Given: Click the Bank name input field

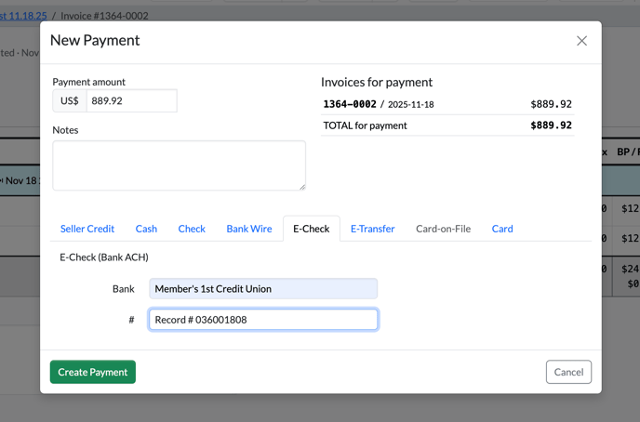Looking at the screenshot, I should tap(263, 289).
